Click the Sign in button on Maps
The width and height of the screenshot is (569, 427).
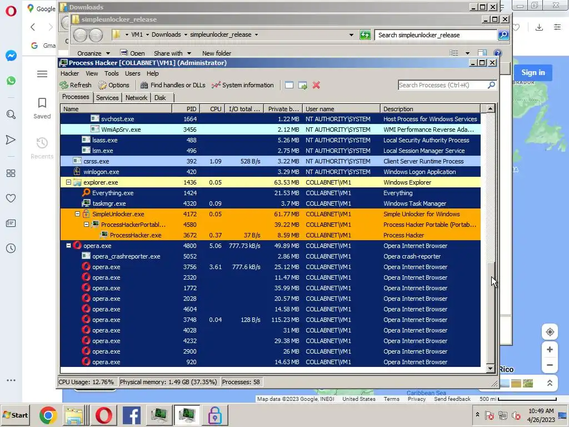click(x=533, y=73)
